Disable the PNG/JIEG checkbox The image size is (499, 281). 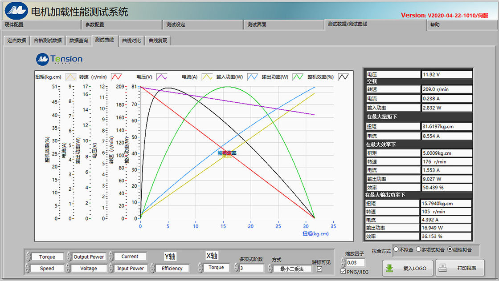coord(343,271)
